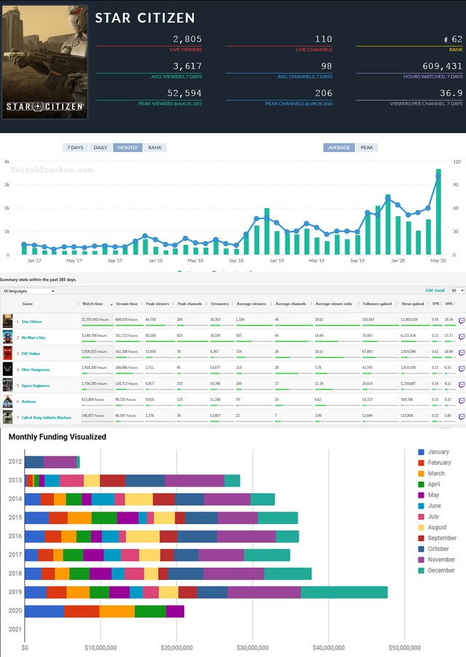
Task: Click the 2020 January funding bar segment
Action: tap(44, 611)
